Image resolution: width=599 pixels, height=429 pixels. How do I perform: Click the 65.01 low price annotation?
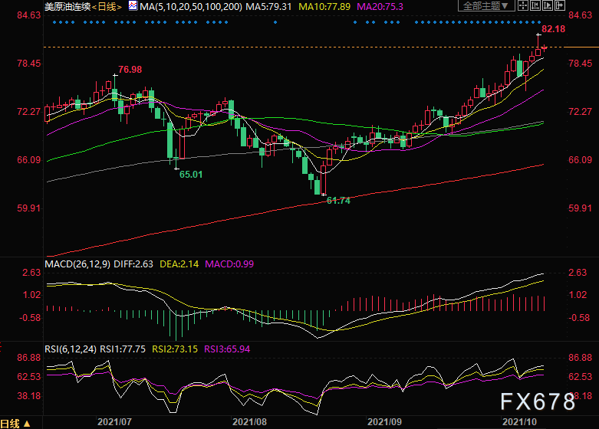tap(191, 175)
